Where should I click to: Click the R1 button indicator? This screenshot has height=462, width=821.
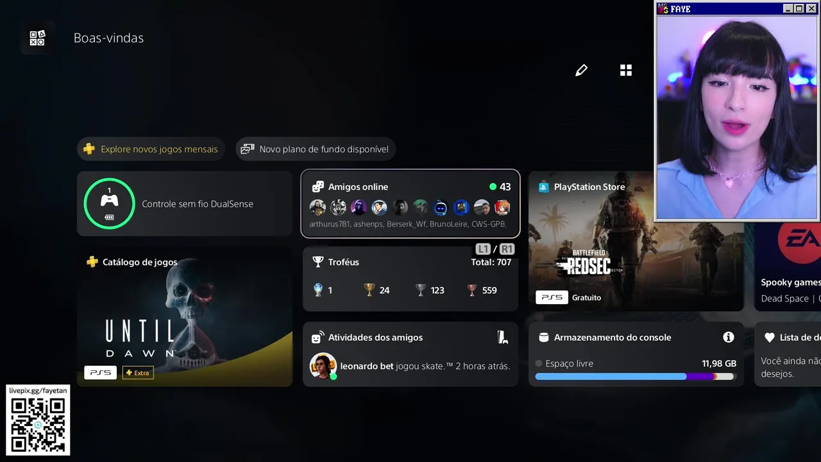(x=507, y=249)
